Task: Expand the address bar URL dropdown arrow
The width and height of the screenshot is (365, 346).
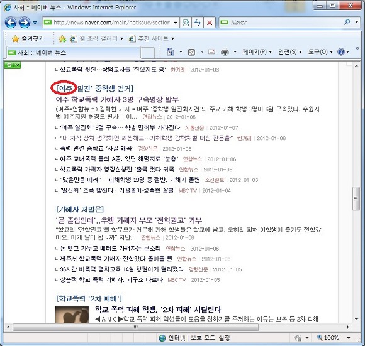Action: coord(176,23)
